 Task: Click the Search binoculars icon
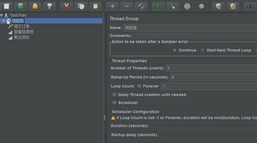[x=250, y=6]
